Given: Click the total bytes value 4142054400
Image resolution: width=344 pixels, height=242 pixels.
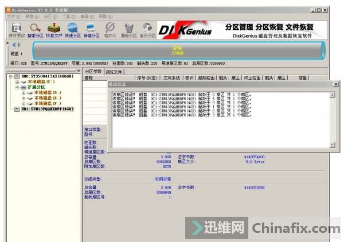Looking at the screenshot, I should (x=254, y=157).
